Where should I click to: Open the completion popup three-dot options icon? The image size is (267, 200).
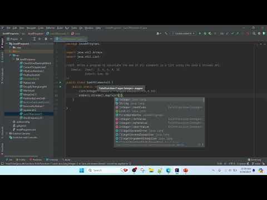pos(202,144)
